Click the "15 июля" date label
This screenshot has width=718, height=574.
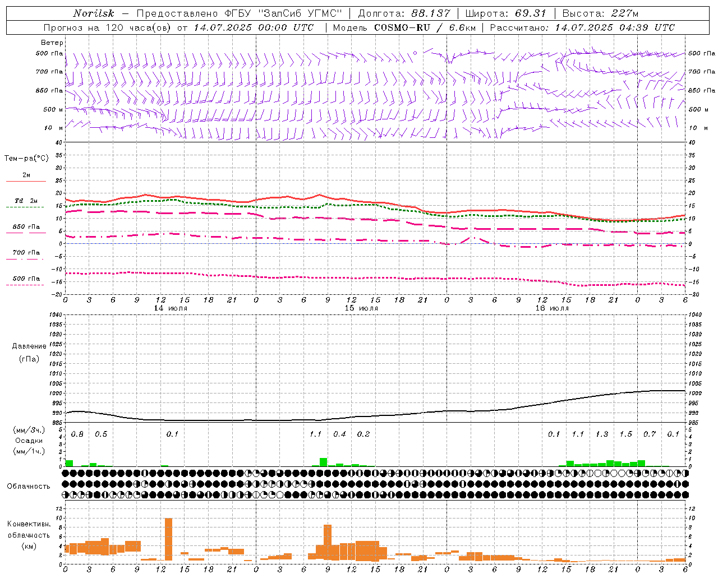(x=361, y=308)
